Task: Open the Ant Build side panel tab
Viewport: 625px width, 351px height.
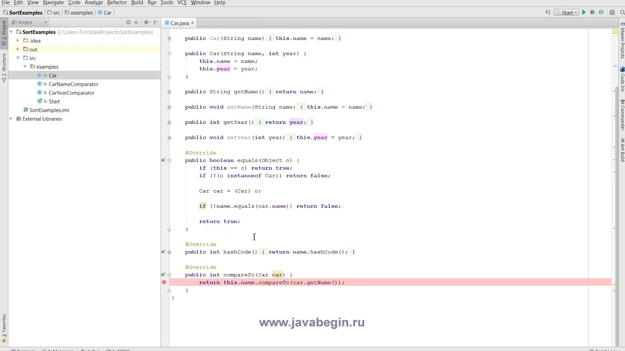Action: [622, 150]
